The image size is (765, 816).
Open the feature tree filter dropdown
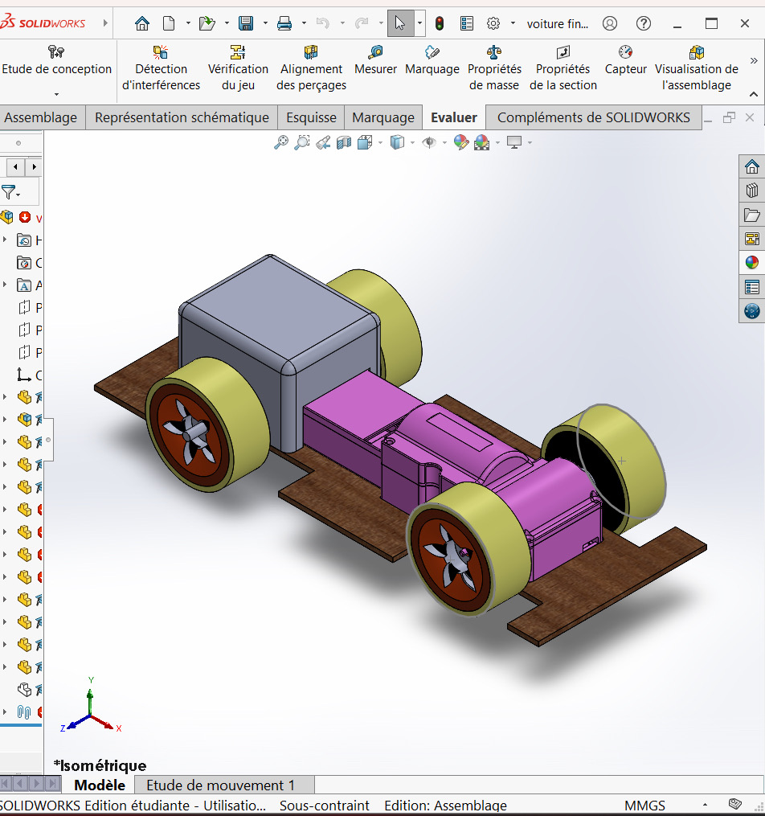(18, 194)
